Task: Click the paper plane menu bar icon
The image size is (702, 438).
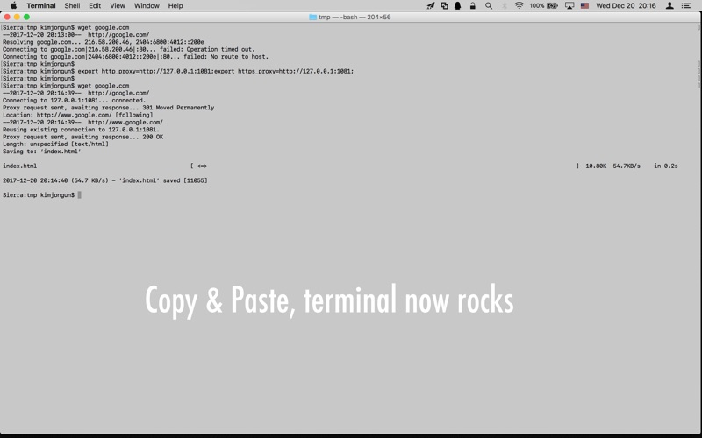Action: [x=431, y=6]
